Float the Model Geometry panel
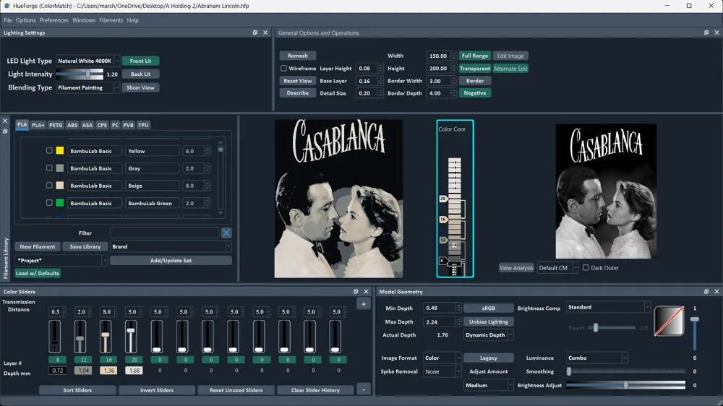The image size is (723, 406). click(706, 292)
